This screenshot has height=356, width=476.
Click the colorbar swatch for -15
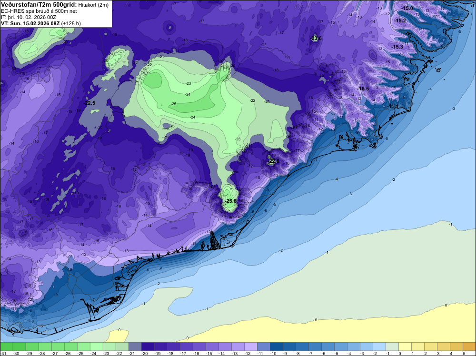coord(212,346)
